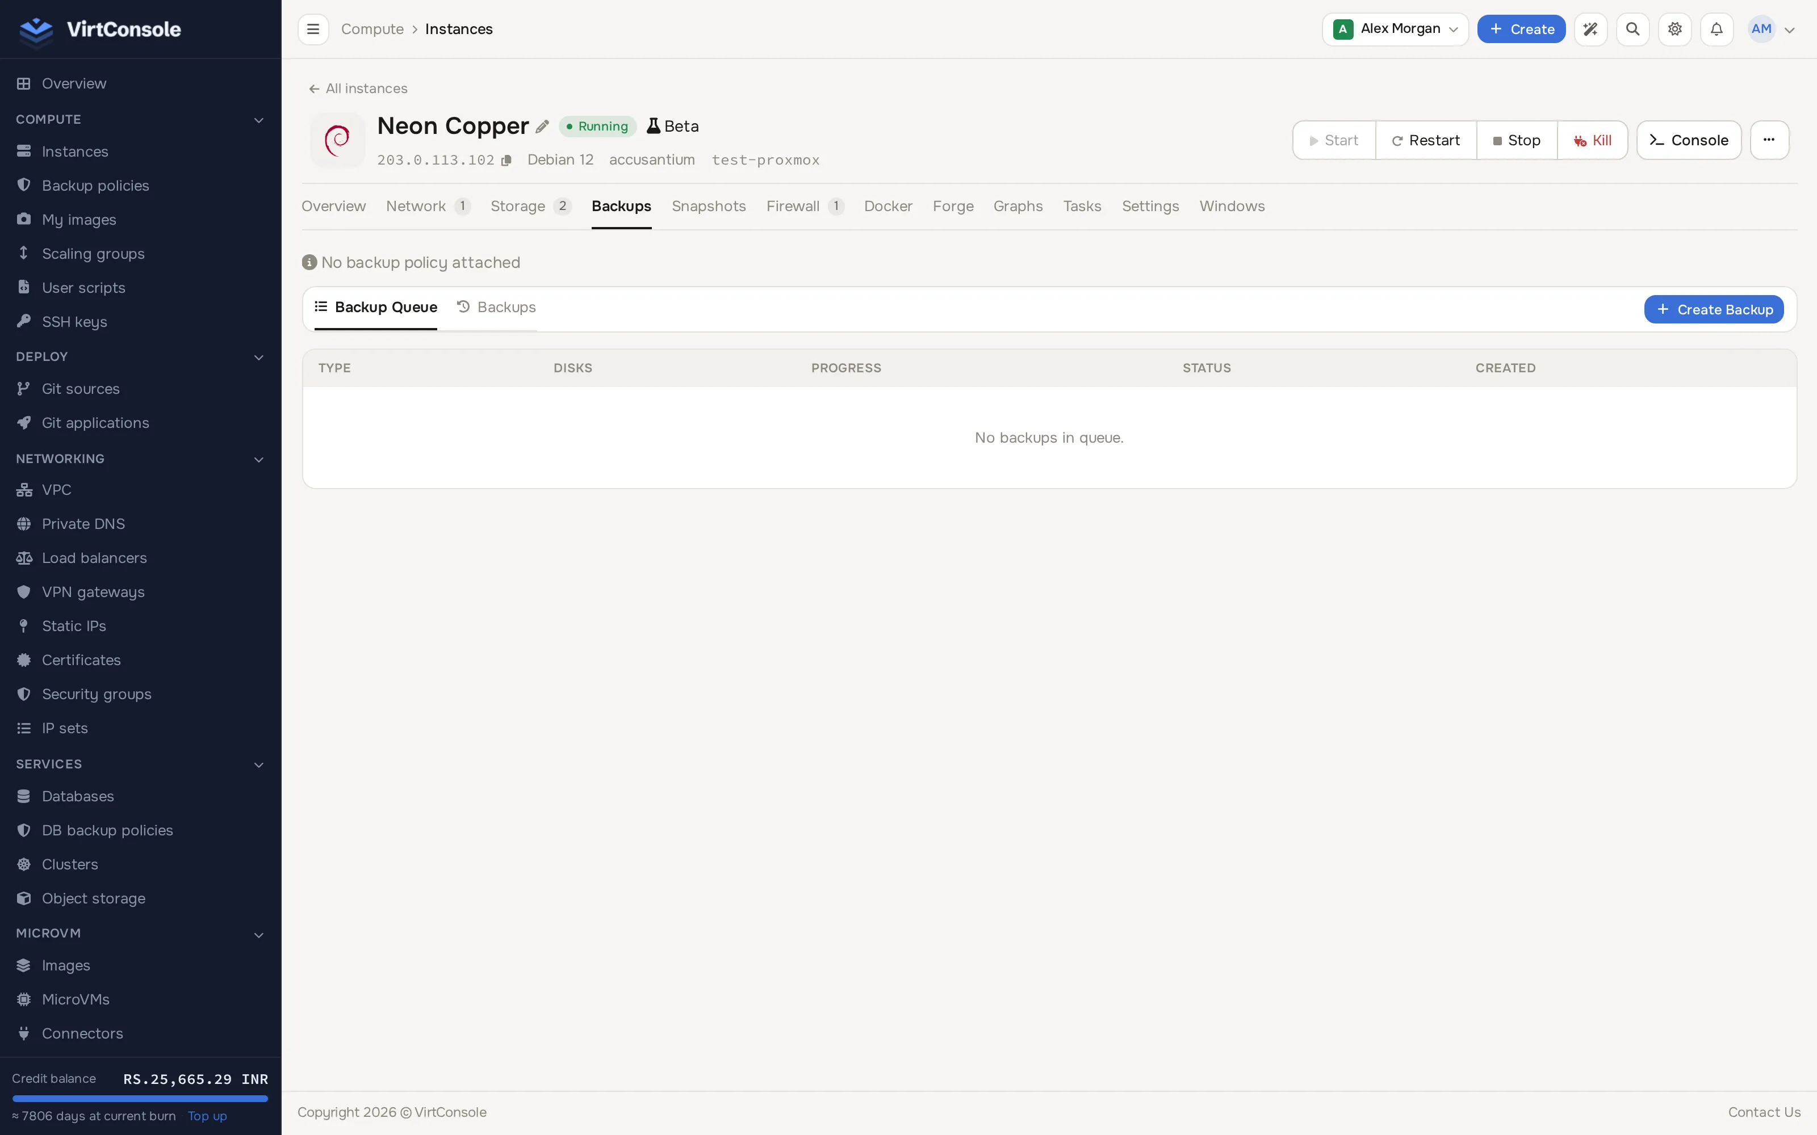Open Load balancers in sidebar
1817x1135 pixels.
coord(94,558)
